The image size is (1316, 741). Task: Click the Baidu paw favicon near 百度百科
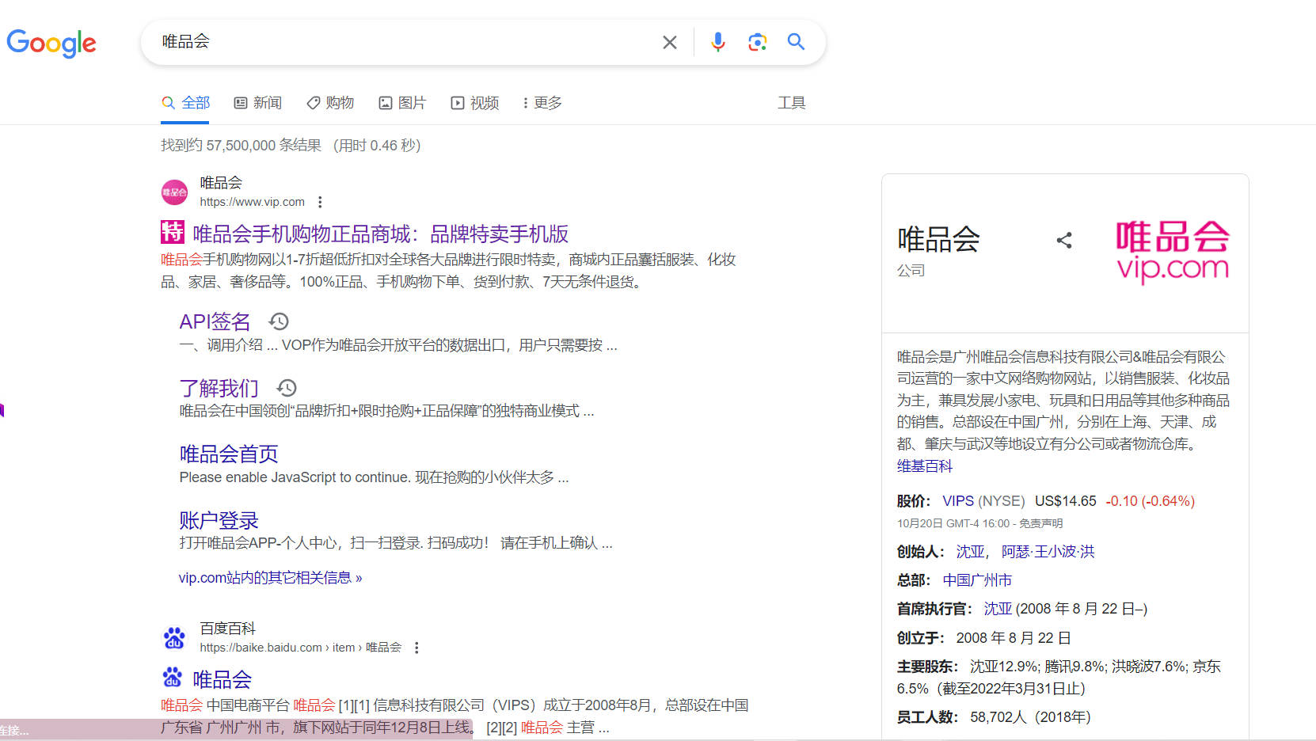click(174, 638)
